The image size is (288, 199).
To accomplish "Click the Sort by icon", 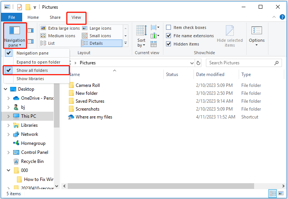I will click(x=142, y=36).
